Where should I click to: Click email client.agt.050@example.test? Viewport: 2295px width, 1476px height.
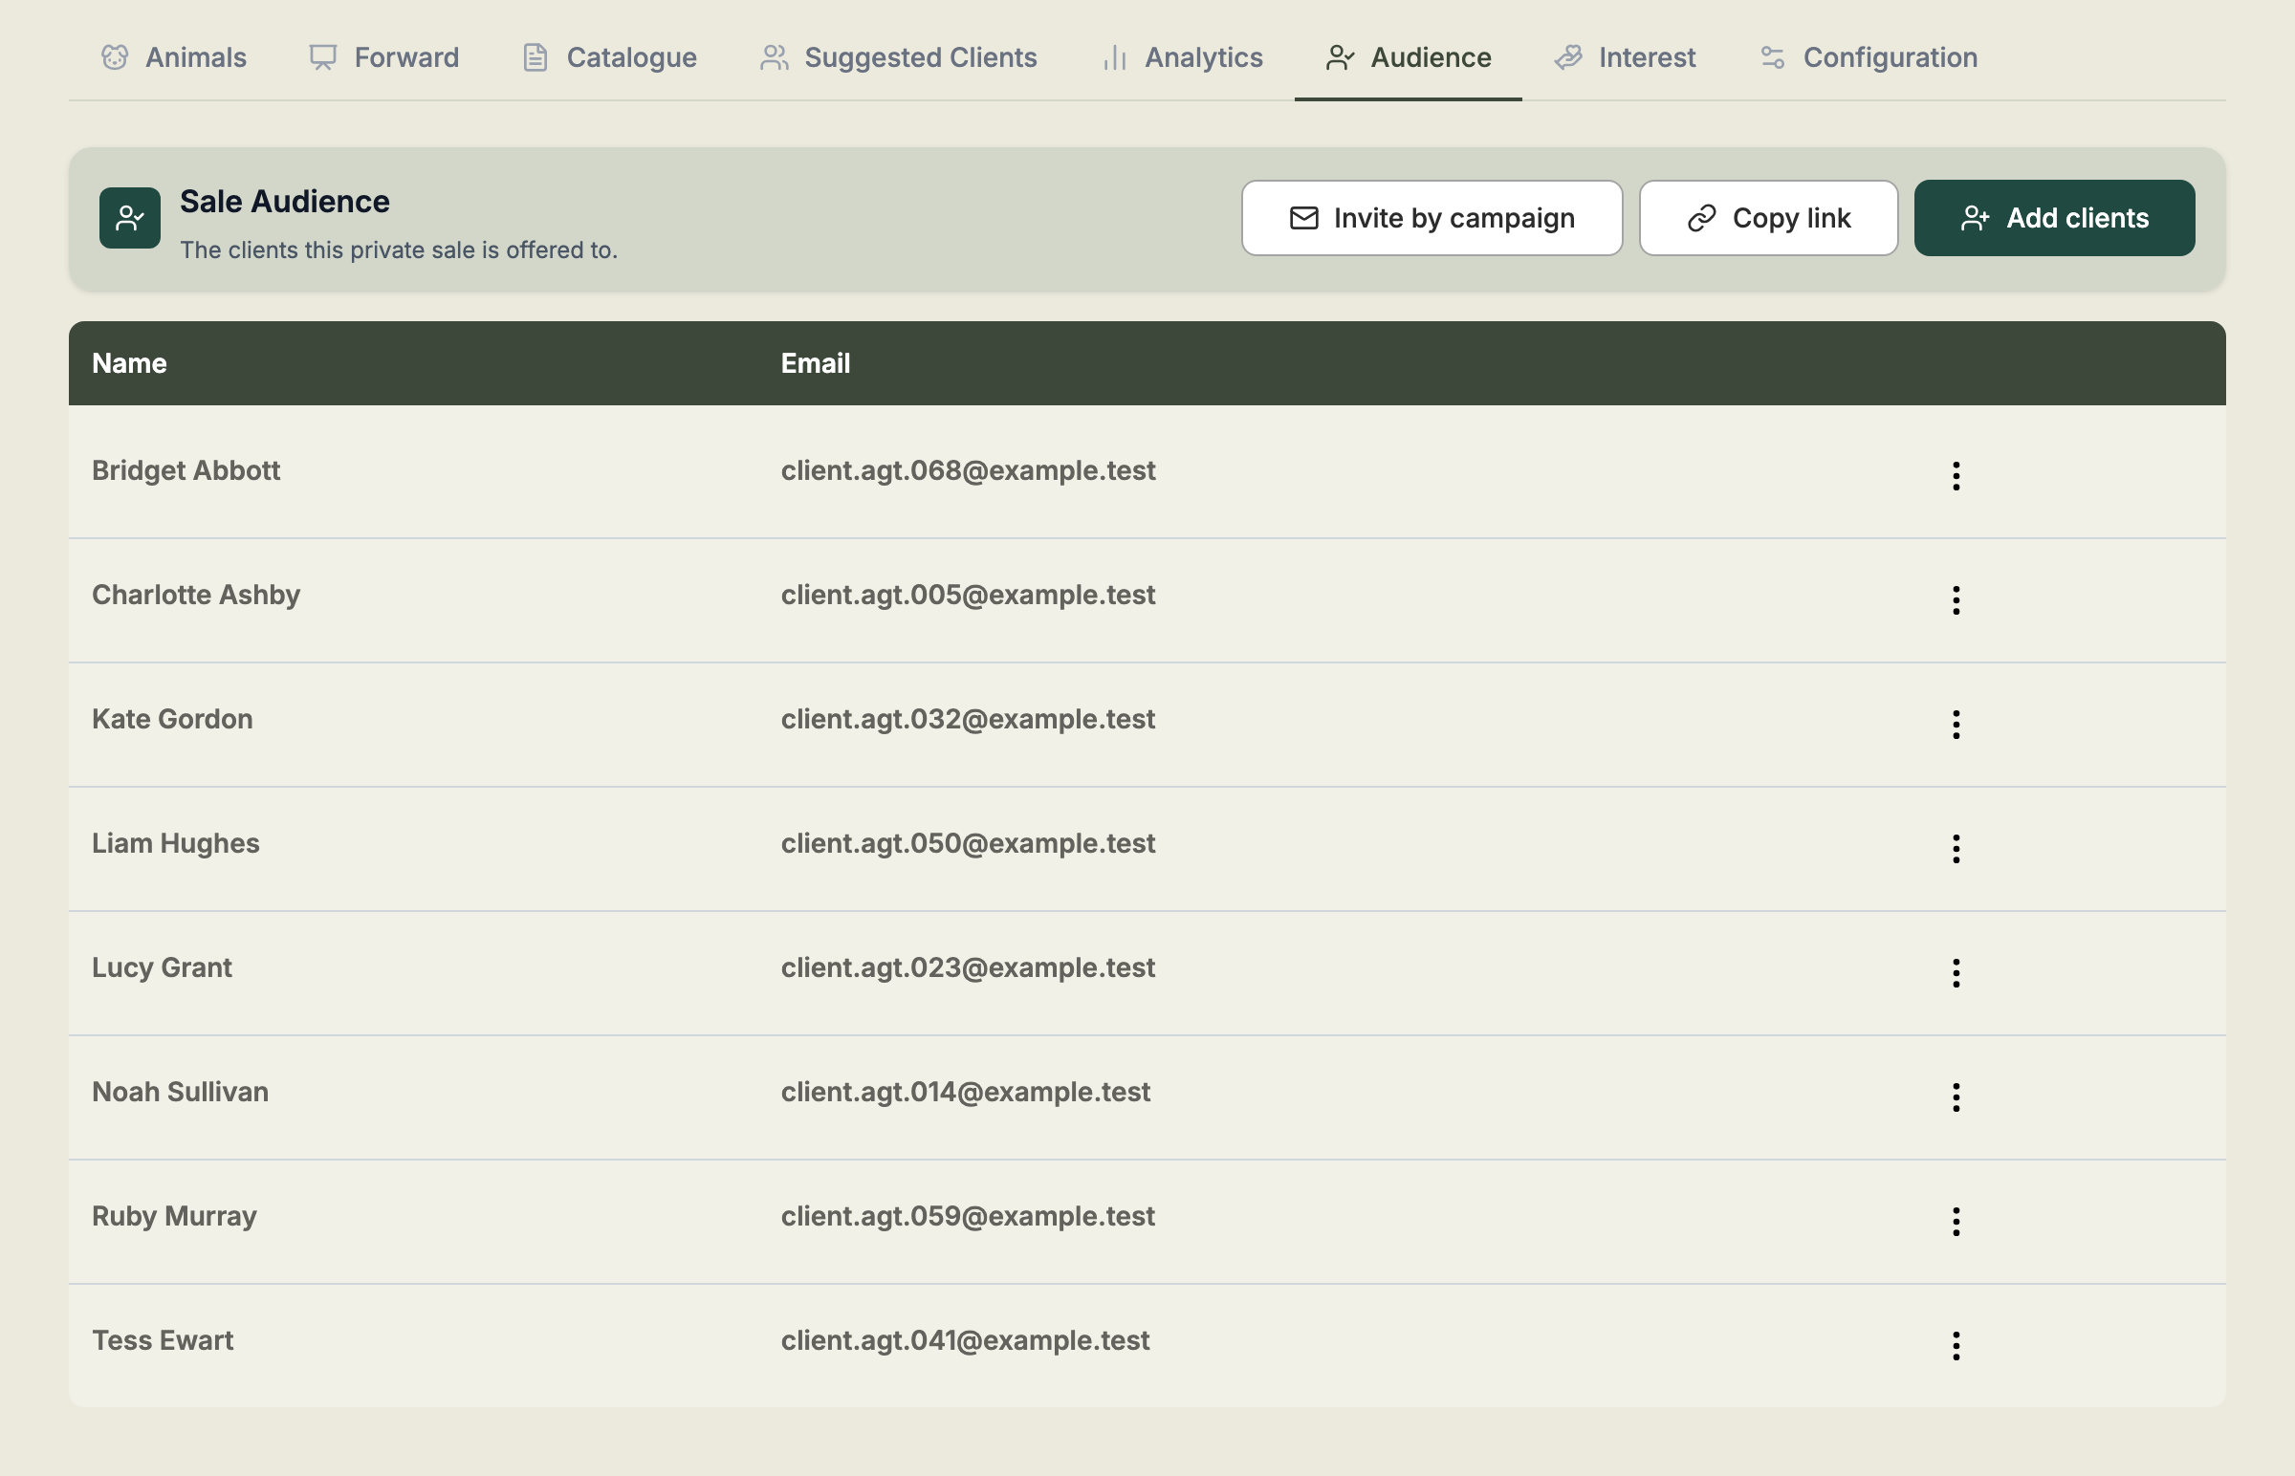pyautogui.click(x=969, y=843)
